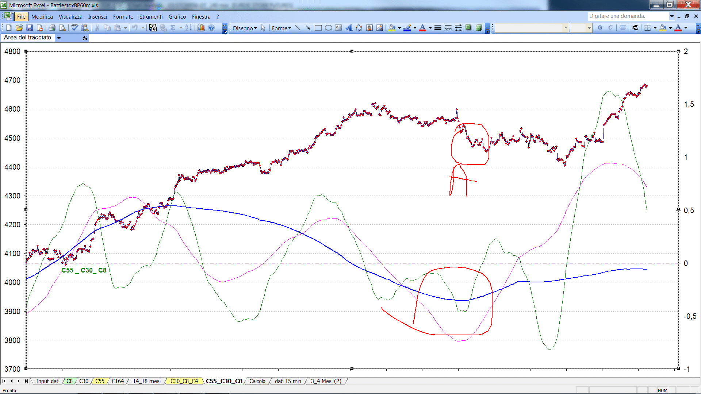
Task: Open drawing Fill Color dropdown arrow
Action: 399,28
